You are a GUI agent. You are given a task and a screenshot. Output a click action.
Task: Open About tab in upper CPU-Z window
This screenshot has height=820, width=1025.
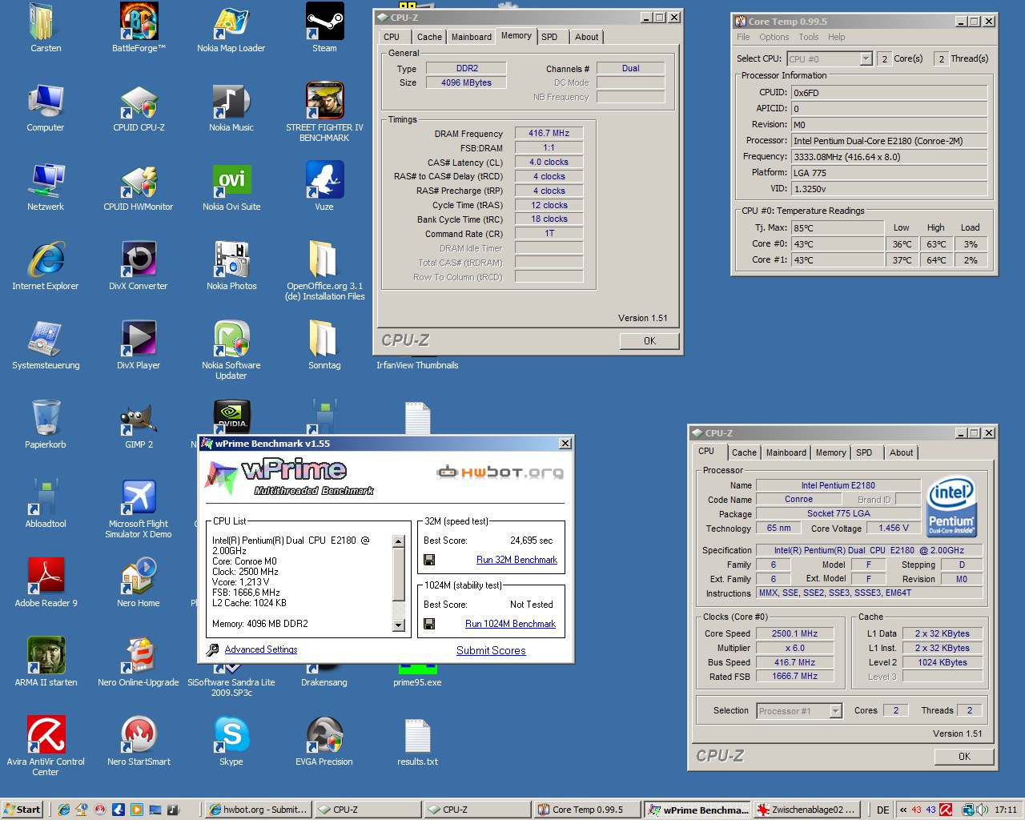(x=586, y=37)
